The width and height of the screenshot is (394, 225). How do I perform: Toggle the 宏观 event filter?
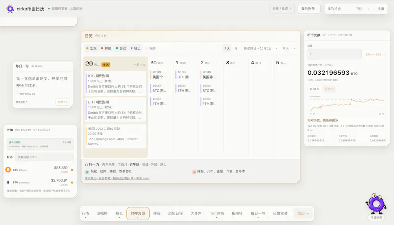91,48
